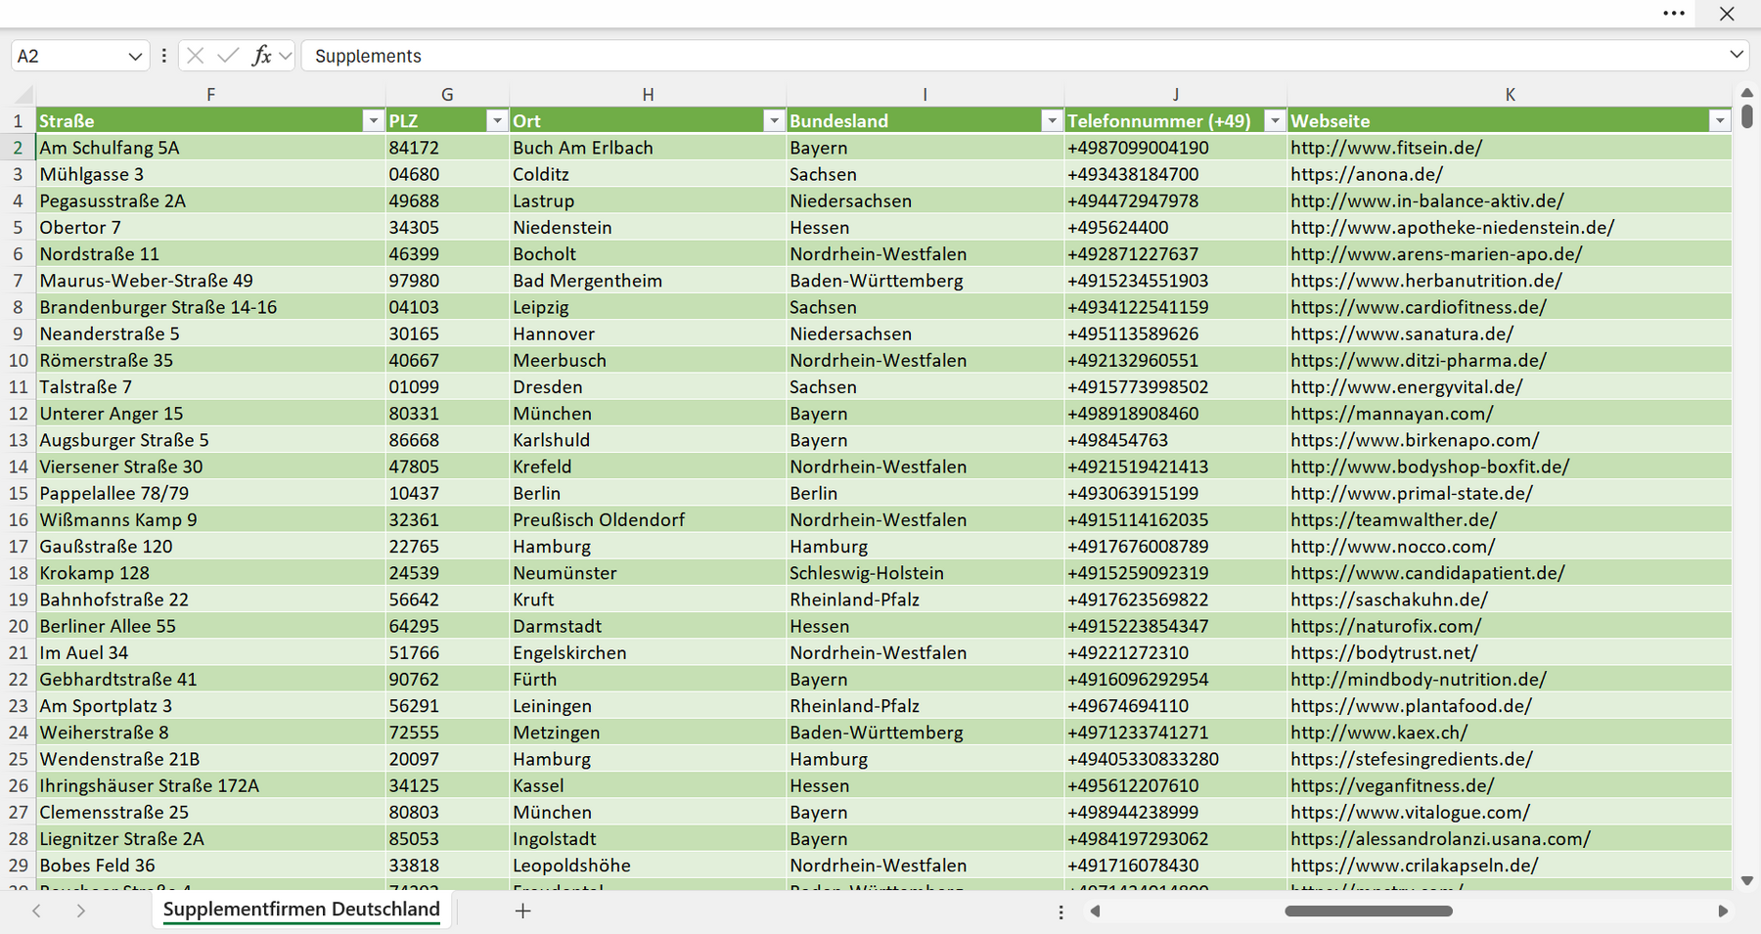The width and height of the screenshot is (1761, 934).
Task: Select cell Bad Mergentheim
Action: pyautogui.click(x=648, y=281)
